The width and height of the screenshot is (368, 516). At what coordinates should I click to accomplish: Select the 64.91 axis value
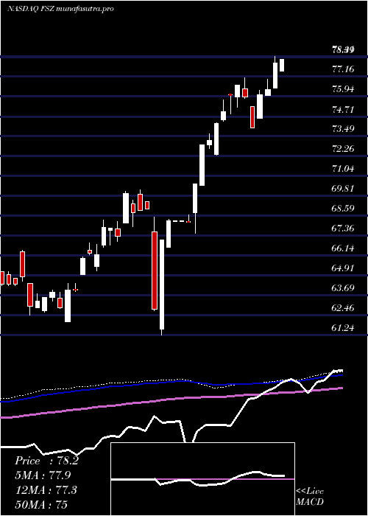click(x=343, y=268)
